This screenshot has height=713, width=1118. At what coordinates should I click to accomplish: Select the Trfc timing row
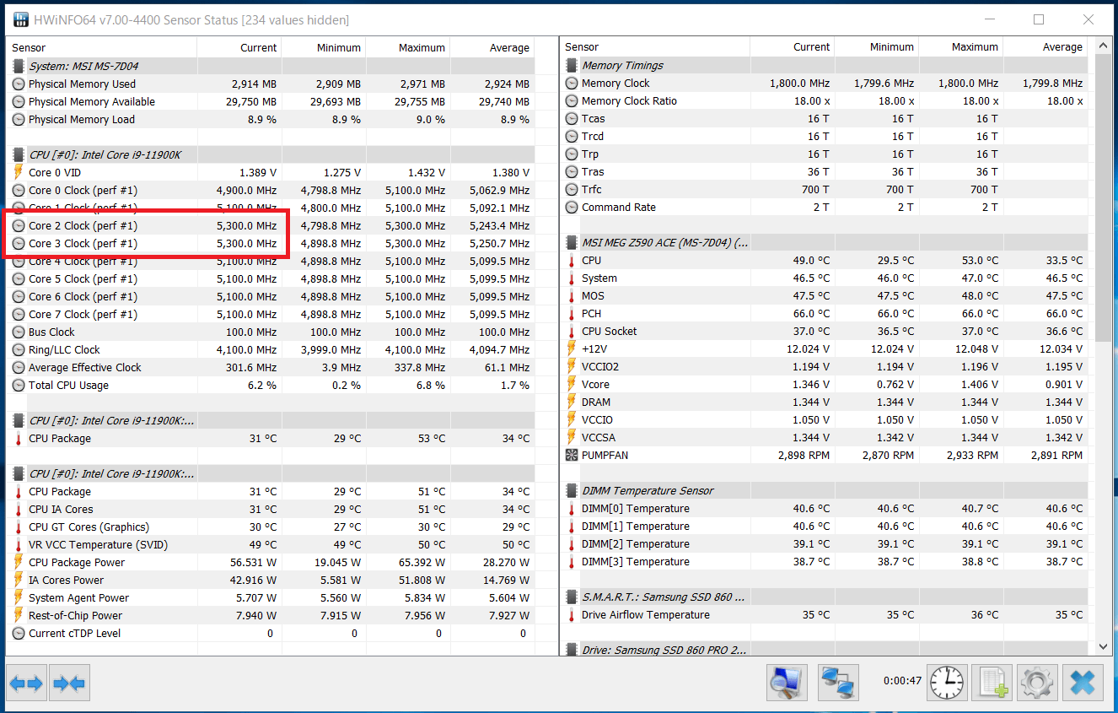(824, 189)
